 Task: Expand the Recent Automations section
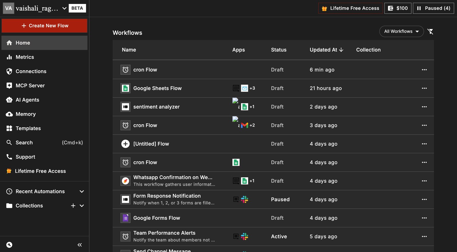coord(82,192)
